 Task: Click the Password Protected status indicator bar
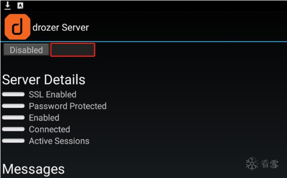13,106
